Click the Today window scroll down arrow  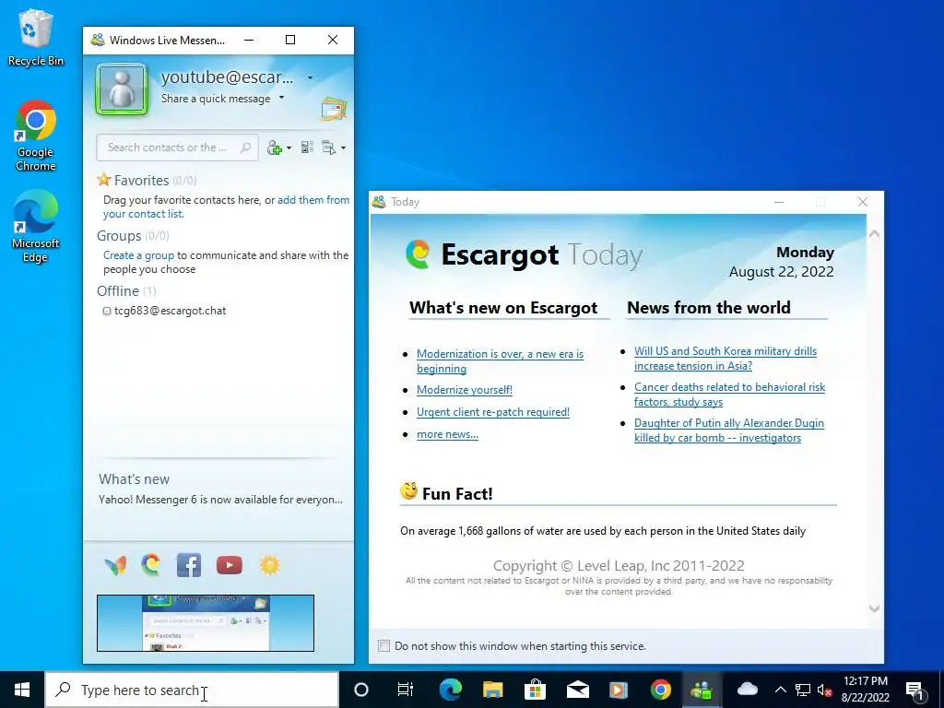click(874, 608)
